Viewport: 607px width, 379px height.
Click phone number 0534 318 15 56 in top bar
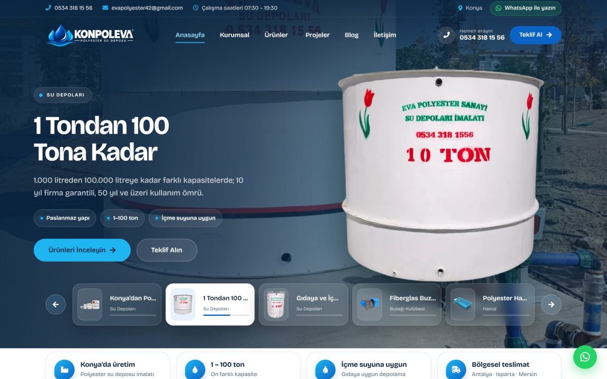(x=73, y=8)
